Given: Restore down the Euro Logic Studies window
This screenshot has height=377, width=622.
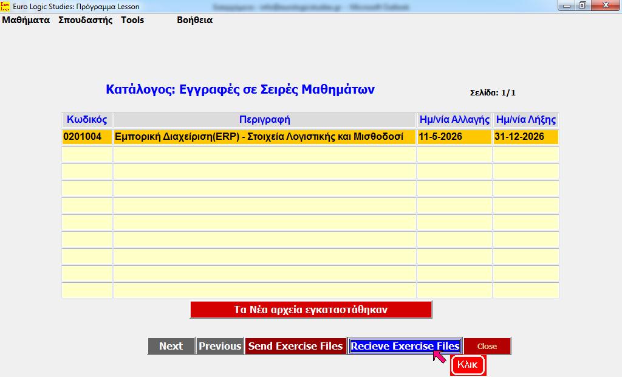Looking at the screenshot, I should click(583, 5).
